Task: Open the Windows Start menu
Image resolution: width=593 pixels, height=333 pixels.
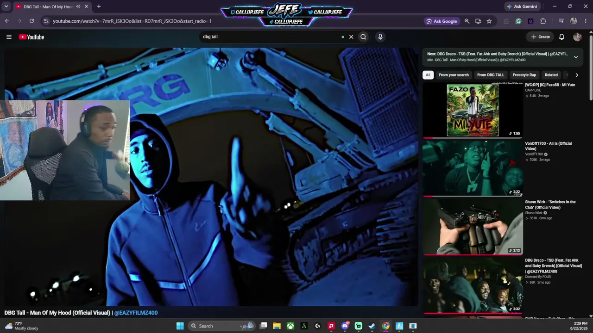Action: [x=180, y=326]
